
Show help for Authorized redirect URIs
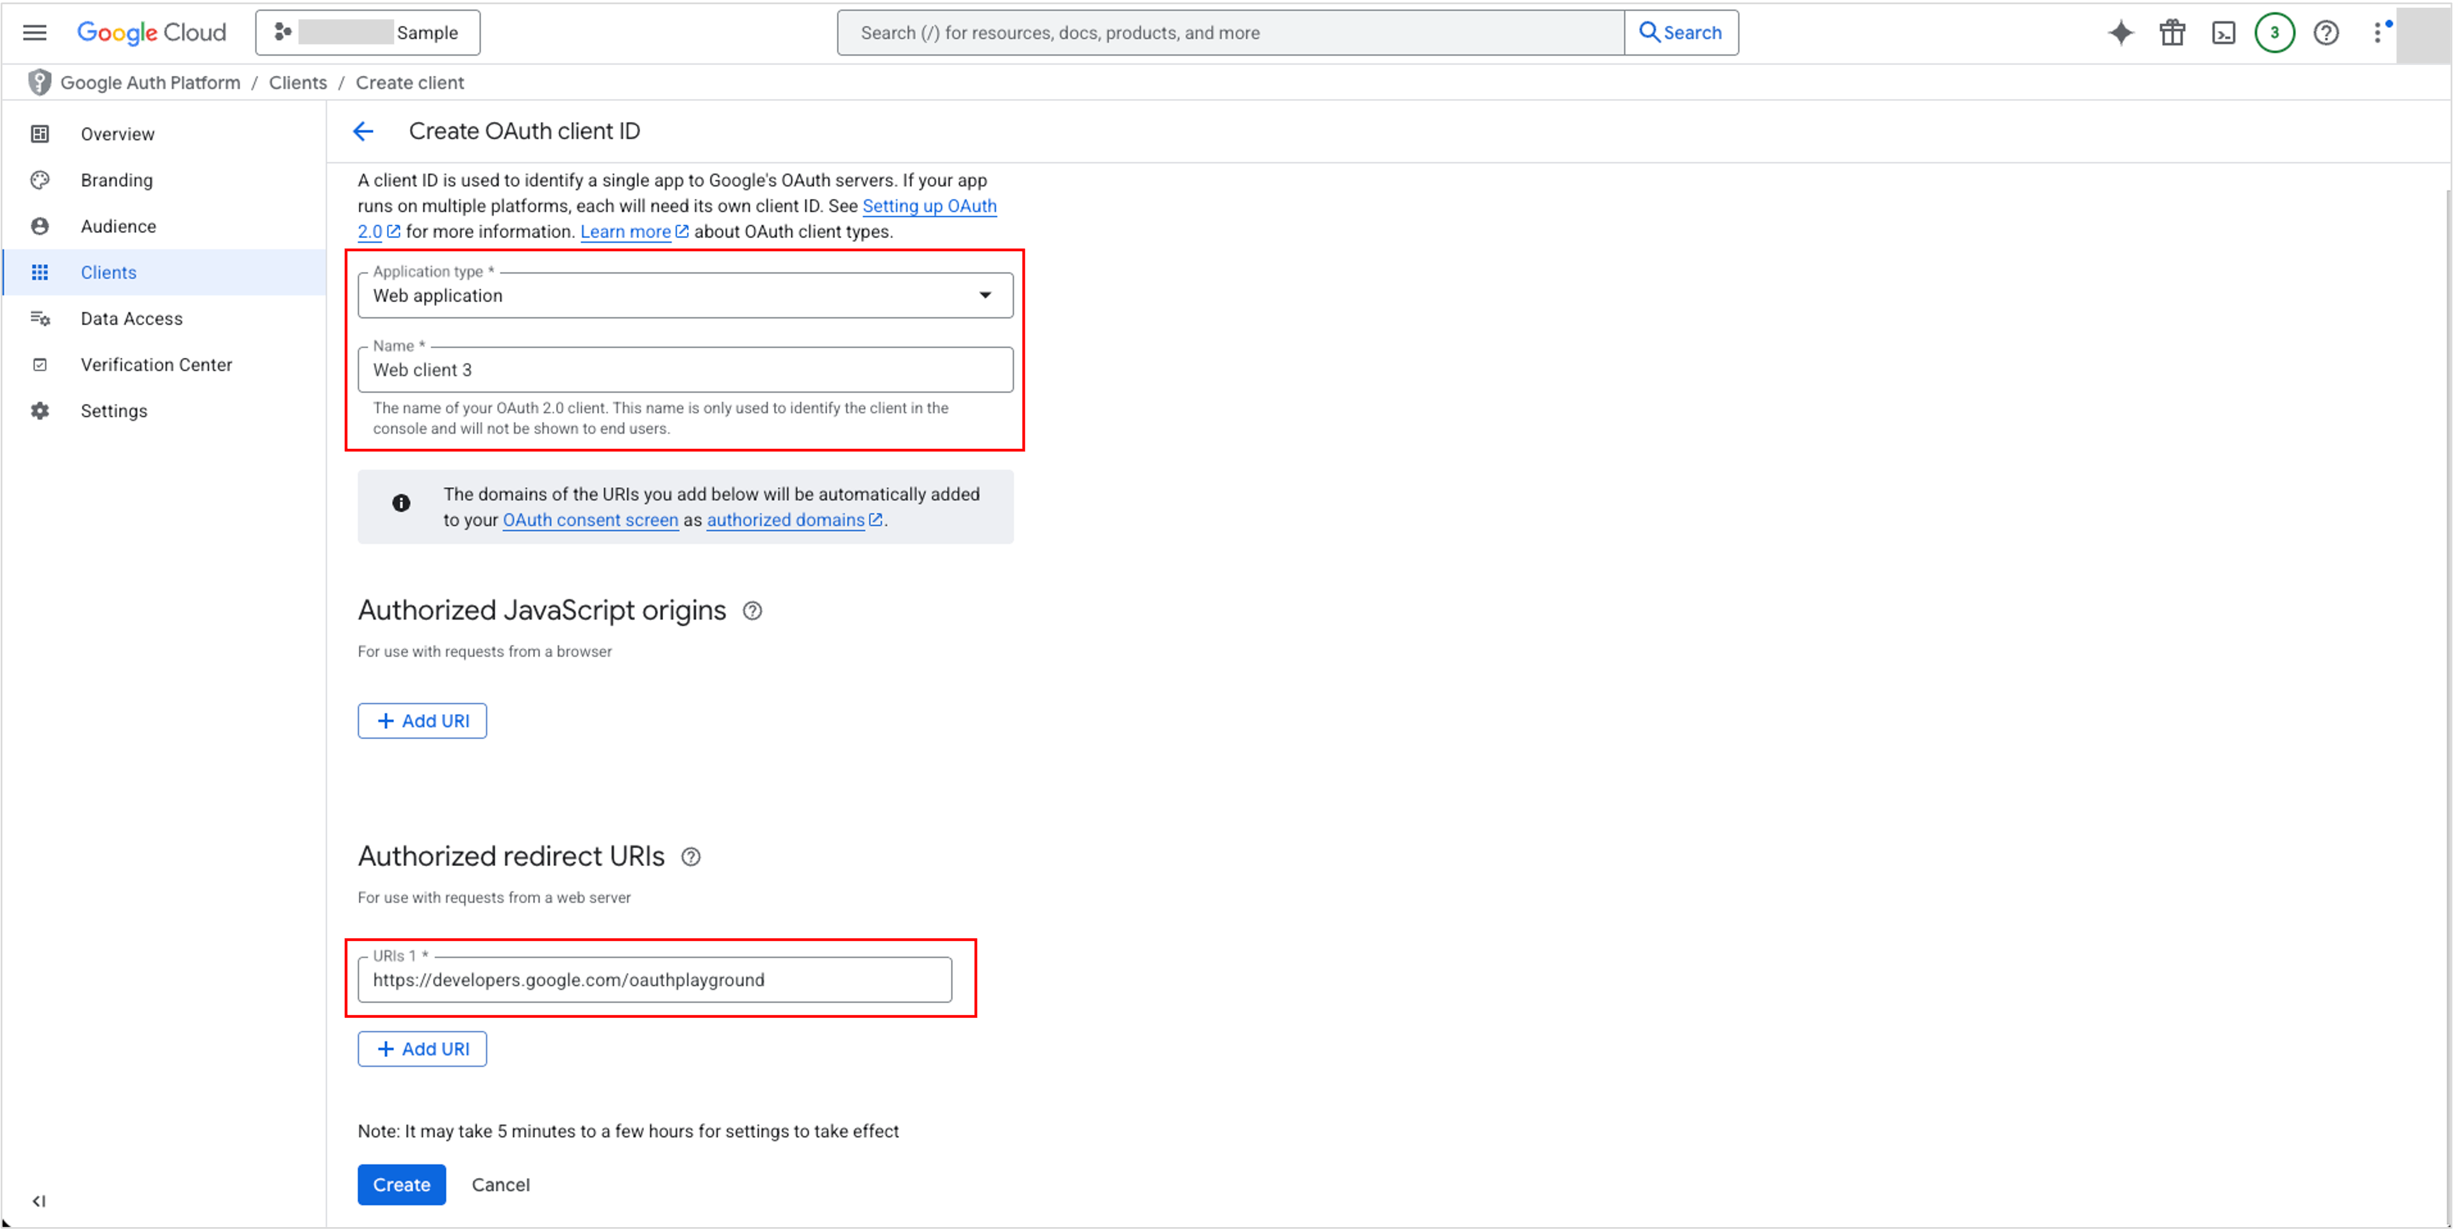point(692,858)
